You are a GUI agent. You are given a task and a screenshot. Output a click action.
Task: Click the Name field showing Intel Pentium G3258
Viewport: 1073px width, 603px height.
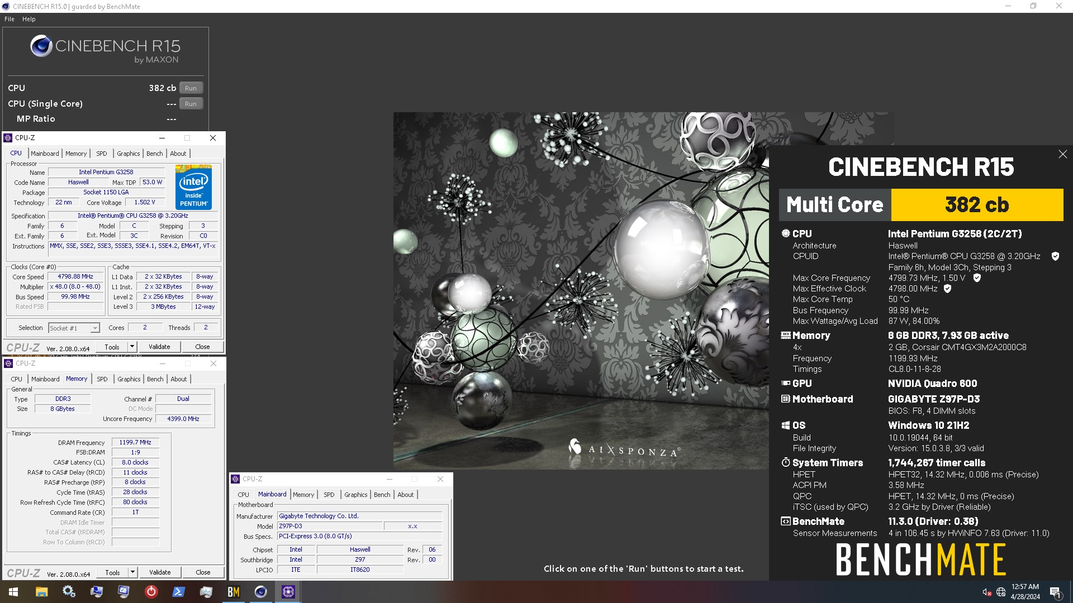pyautogui.click(x=106, y=172)
